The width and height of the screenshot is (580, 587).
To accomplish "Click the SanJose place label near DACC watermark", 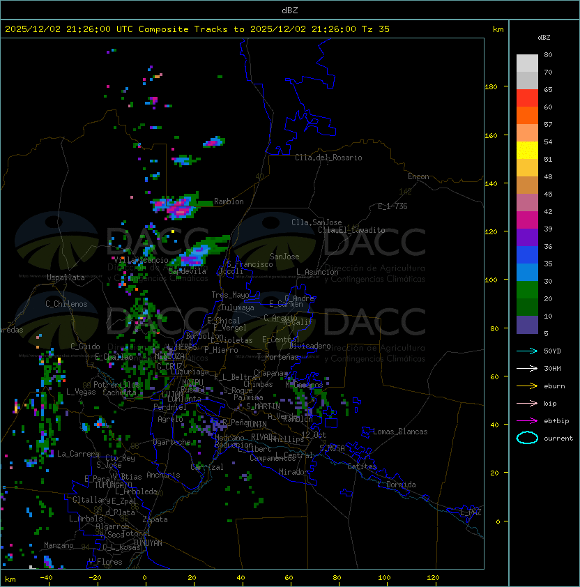I will point(284,257).
